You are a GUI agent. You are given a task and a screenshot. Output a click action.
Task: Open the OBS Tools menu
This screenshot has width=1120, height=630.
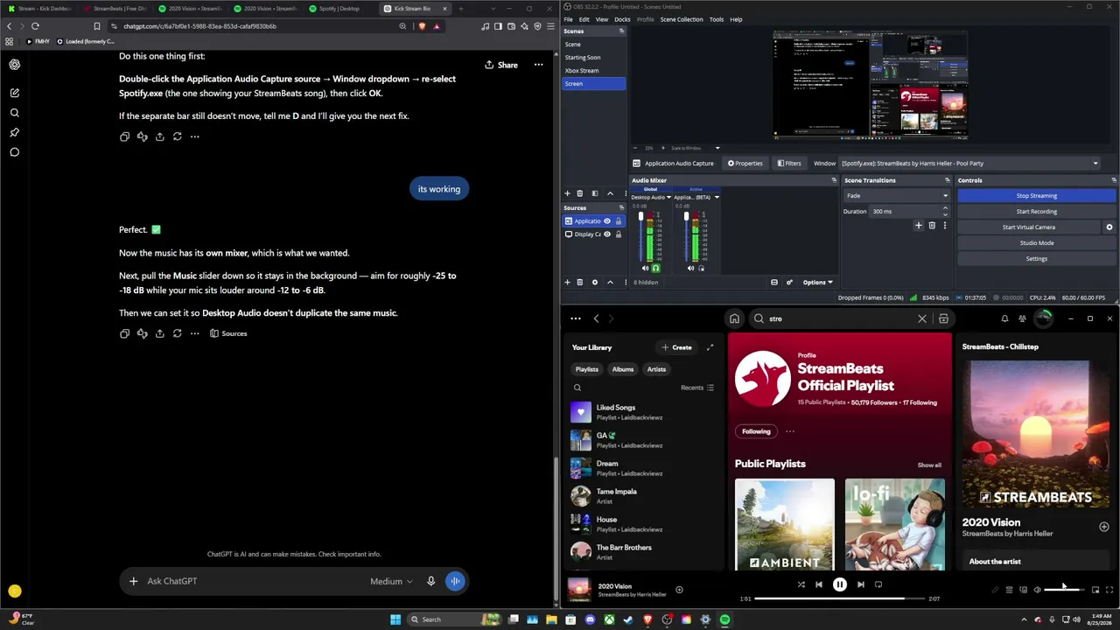point(717,19)
